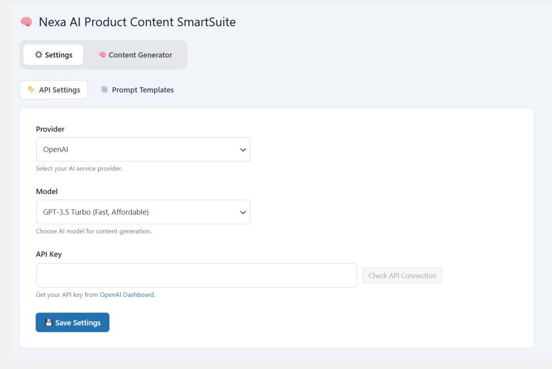Click the brain icon on Content Generator tab
The width and height of the screenshot is (552, 369).
(102, 55)
